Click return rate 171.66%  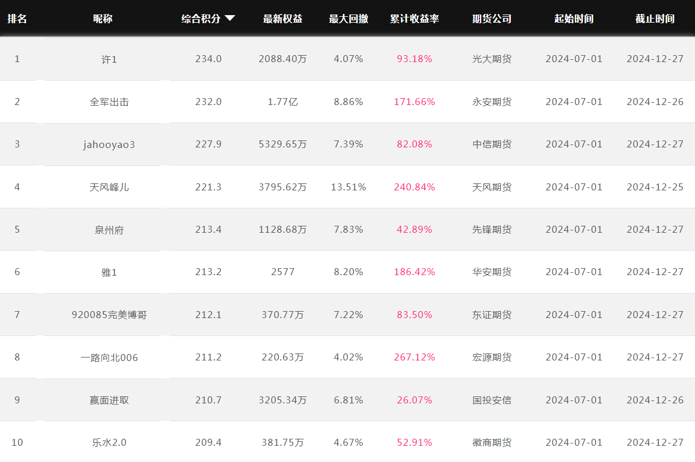(x=414, y=102)
